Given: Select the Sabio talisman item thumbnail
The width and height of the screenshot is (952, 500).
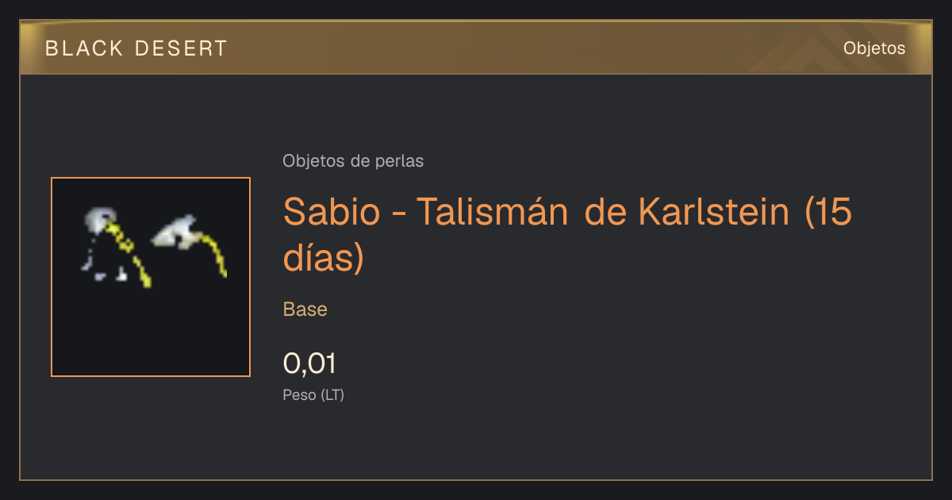Looking at the screenshot, I should [x=151, y=277].
